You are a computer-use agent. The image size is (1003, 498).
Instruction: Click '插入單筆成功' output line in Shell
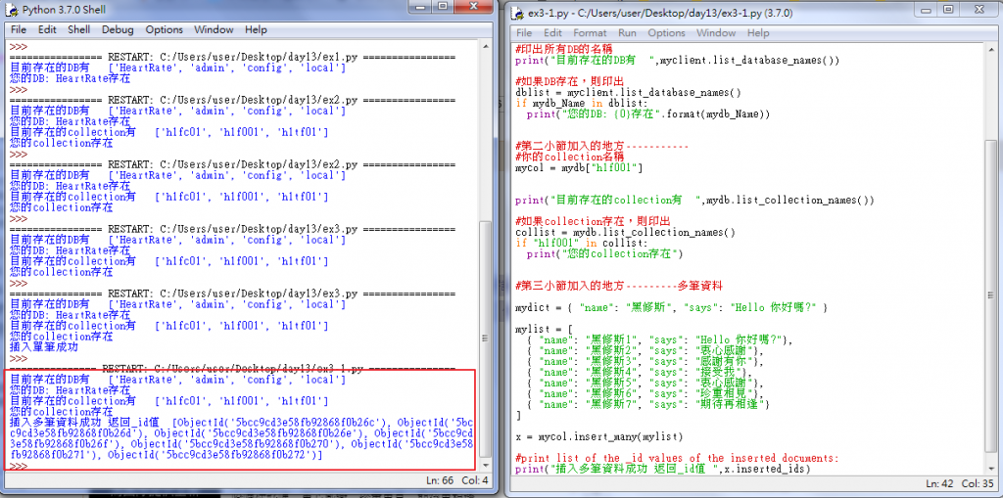click(44, 347)
